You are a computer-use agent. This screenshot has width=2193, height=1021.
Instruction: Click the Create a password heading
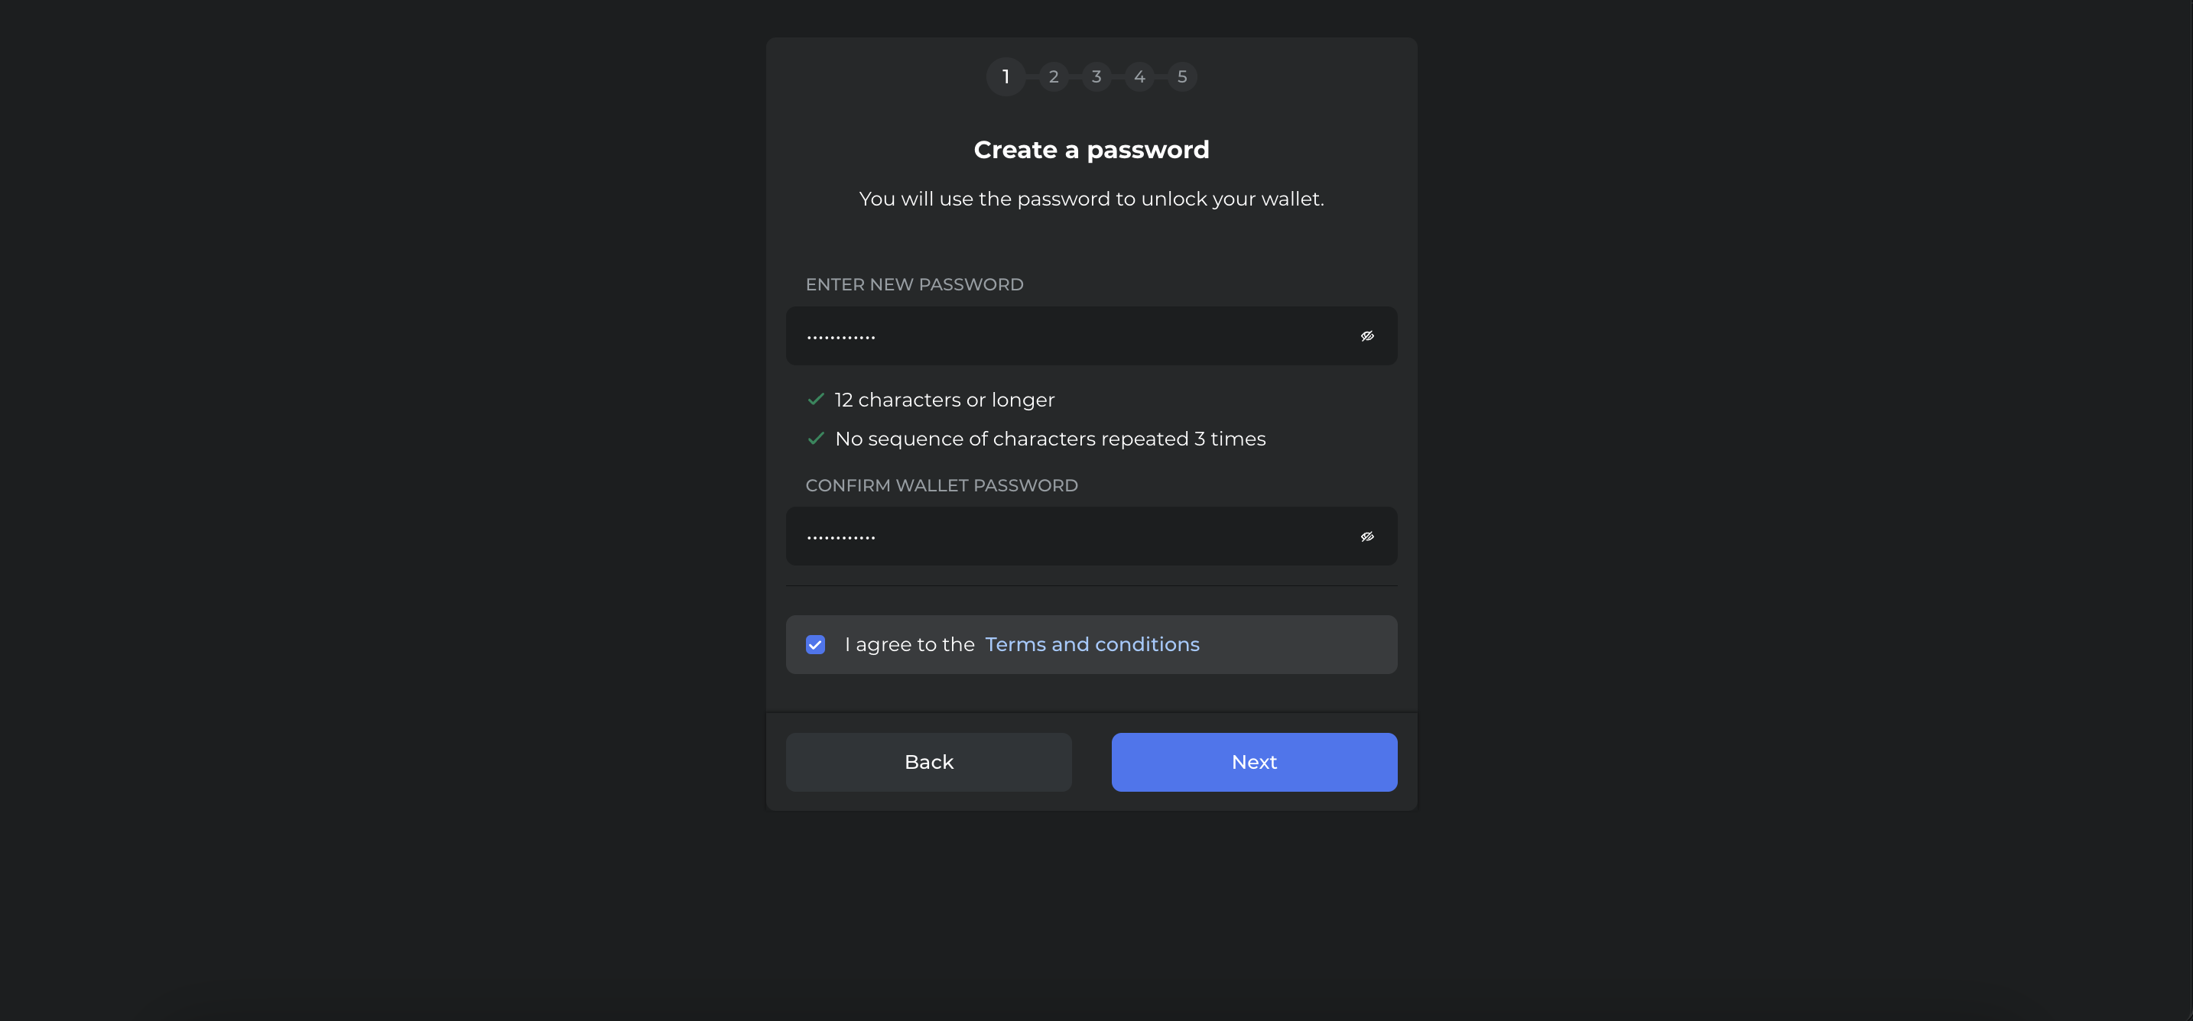click(x=1091, y=150)
